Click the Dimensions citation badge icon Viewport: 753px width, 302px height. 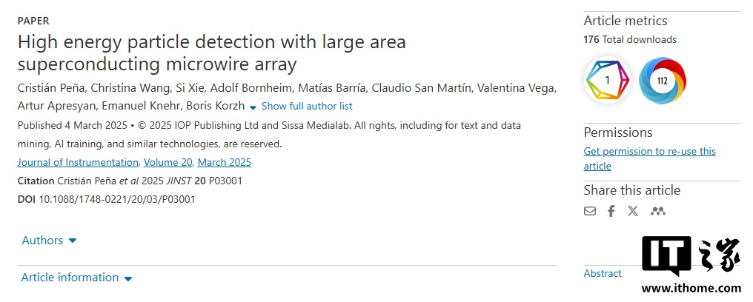[608, 81]
